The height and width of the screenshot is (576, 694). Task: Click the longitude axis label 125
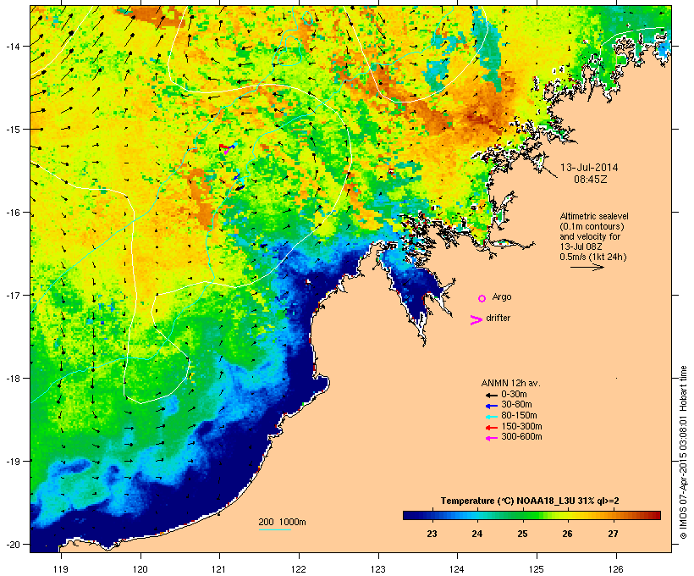tap(537, 569)
